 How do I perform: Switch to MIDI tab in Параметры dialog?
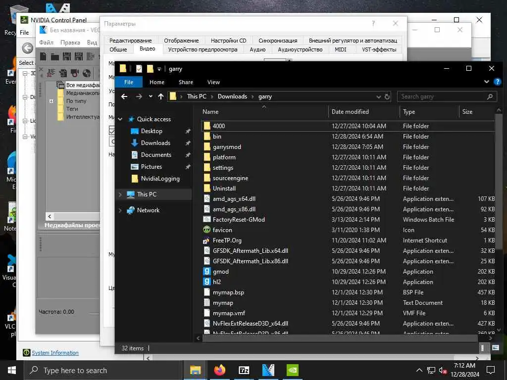(x=341, y=49)
